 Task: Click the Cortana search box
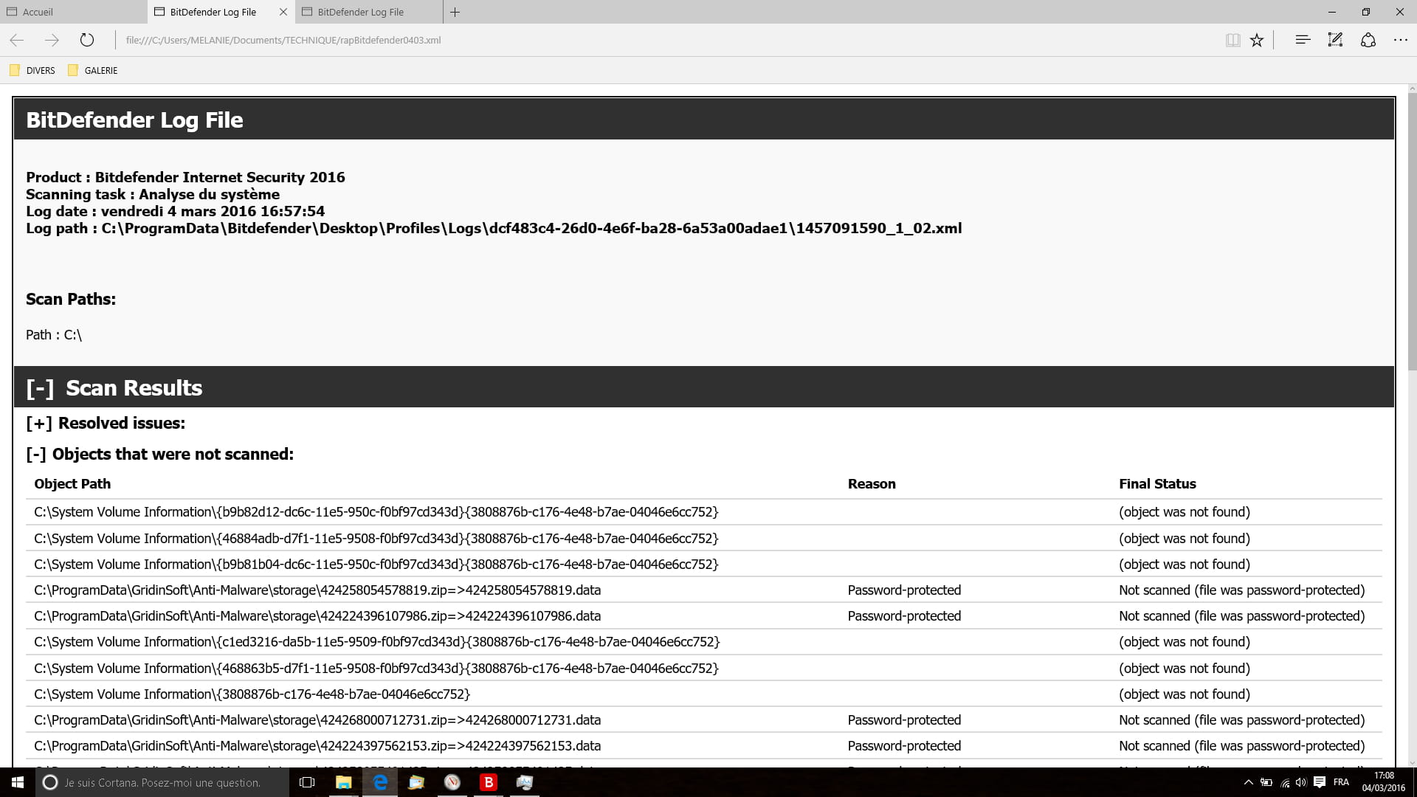pyautogui.click(x=162, y=782)
